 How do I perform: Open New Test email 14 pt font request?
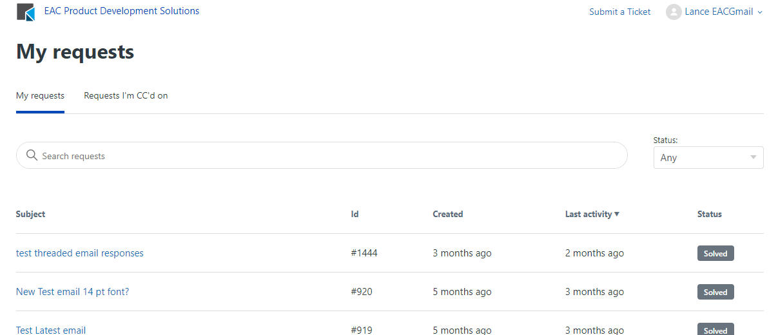[x=72, y=292]
